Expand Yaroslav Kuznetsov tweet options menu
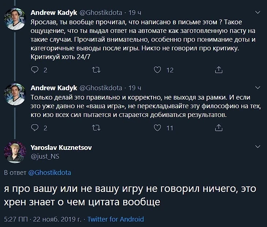This screenshot has width=267, height=227. [x=258, y=147]
